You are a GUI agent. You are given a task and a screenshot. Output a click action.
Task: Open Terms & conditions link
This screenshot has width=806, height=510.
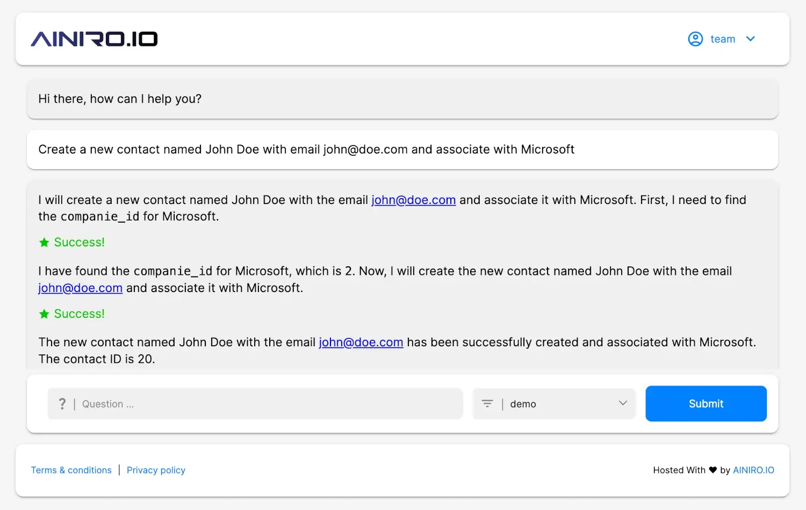point(71,470)
